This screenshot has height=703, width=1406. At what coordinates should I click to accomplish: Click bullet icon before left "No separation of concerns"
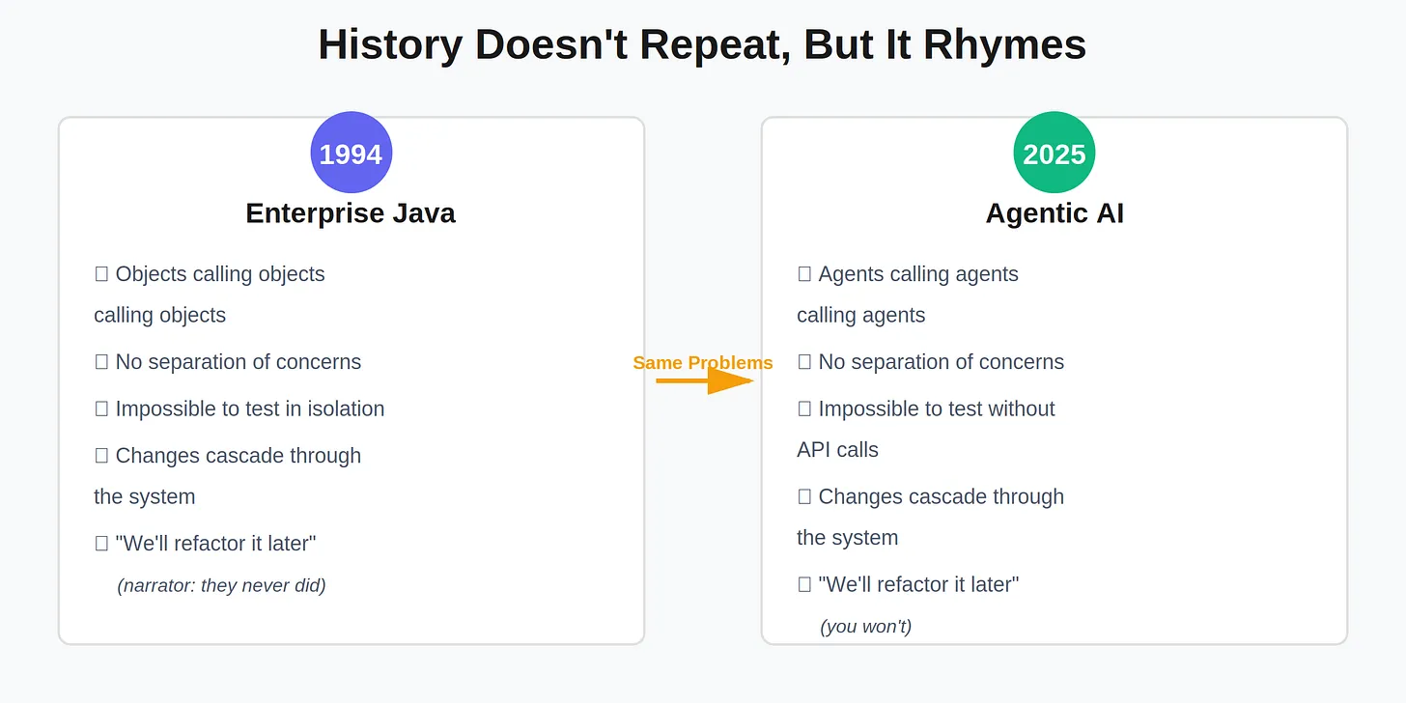pyautogui.click(x=101, y=362)
